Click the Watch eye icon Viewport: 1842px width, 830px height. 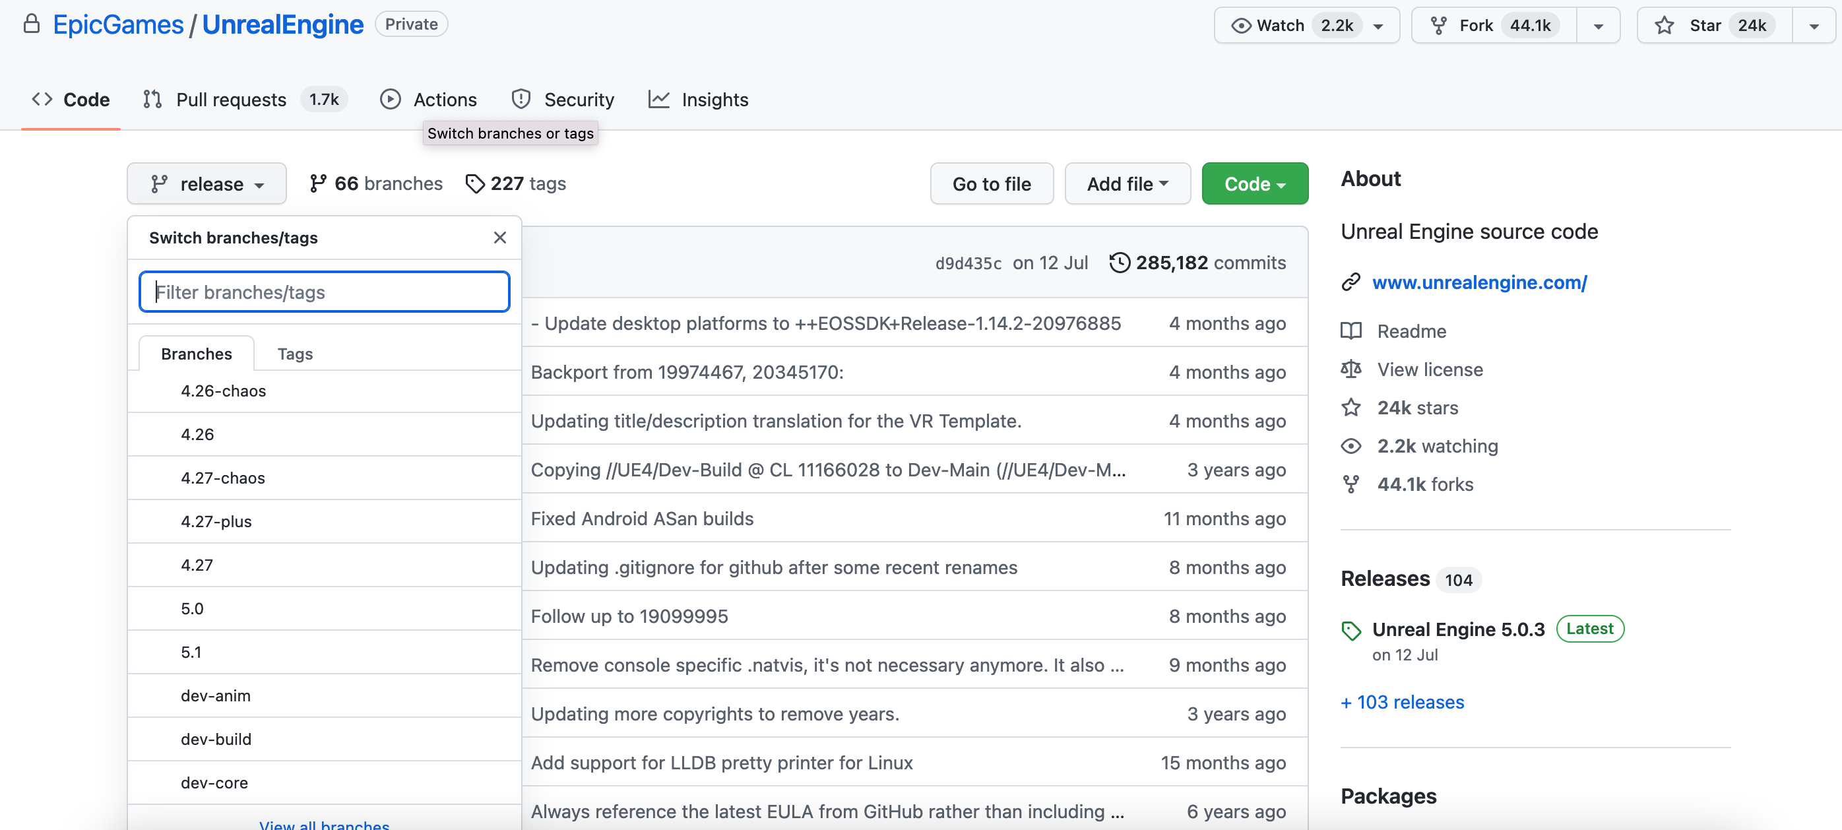click(x=1242, y=26)
